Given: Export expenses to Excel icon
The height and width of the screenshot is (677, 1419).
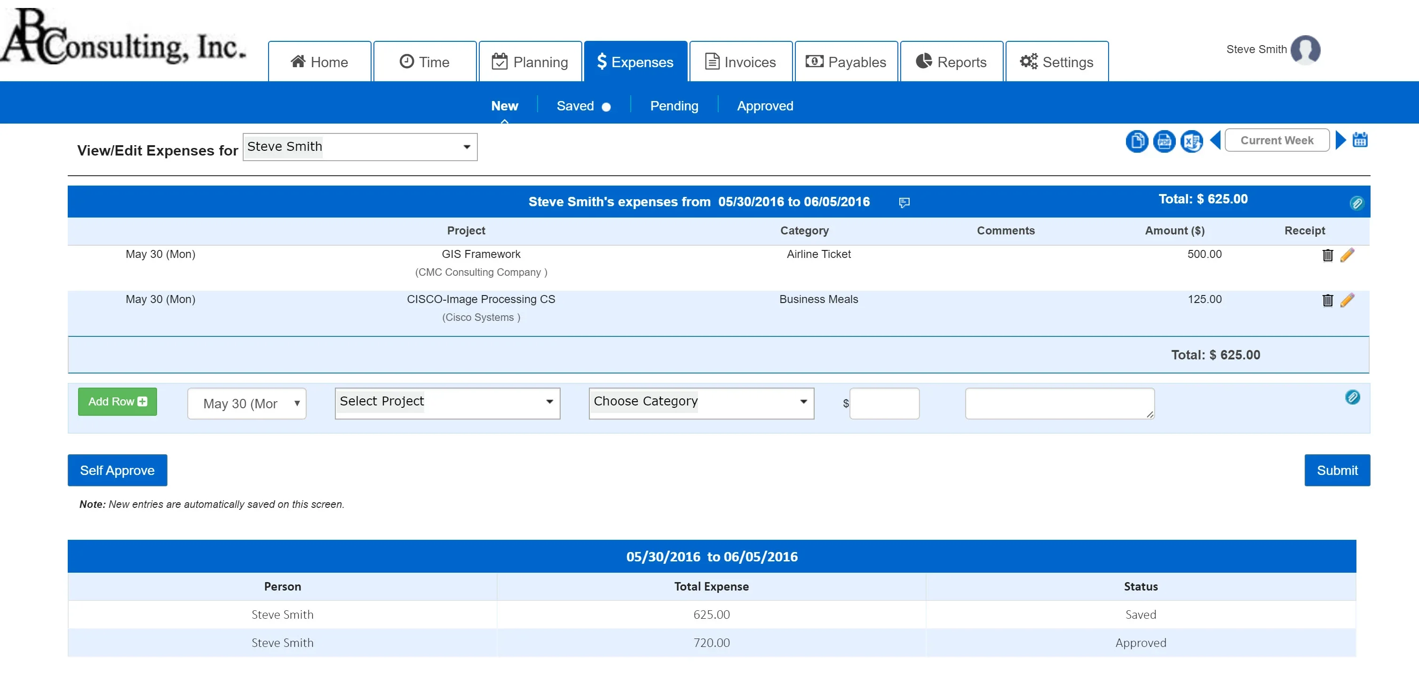Looking at the screenshot, I should click(1191, 141).
